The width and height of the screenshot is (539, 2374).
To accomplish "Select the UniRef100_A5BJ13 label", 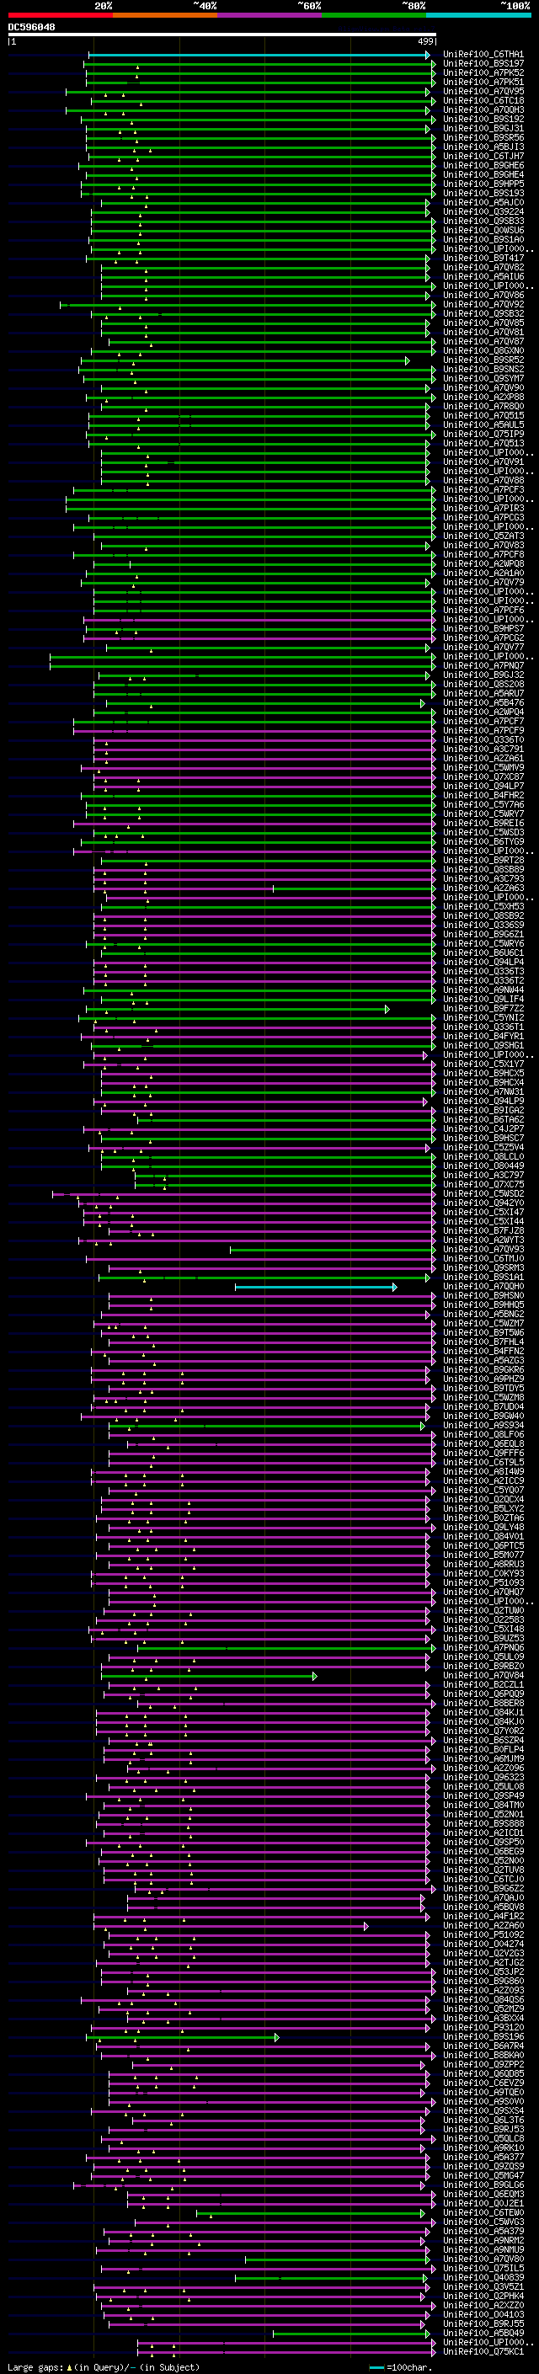I will pos(483,147).
